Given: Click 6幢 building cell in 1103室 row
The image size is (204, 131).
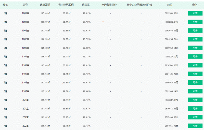Looking at the screenshot, I should (5, 91).
